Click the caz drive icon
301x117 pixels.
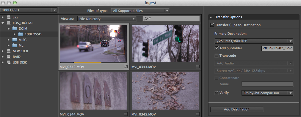pyautogui.click(x=9, y=17)
